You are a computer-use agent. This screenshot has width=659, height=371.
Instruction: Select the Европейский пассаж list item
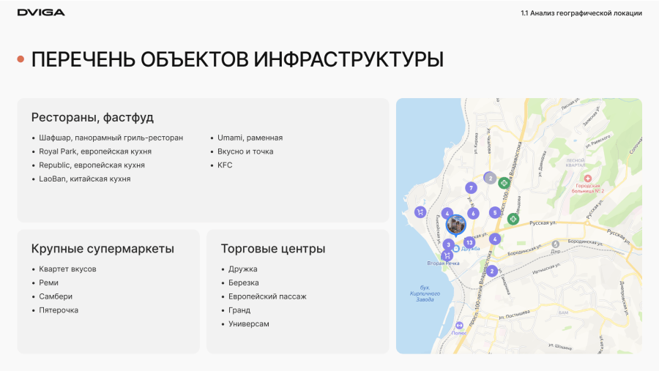coord(267,296)
